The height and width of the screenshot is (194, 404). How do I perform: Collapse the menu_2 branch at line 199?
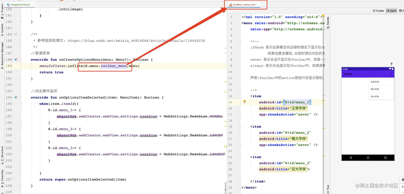21,129
